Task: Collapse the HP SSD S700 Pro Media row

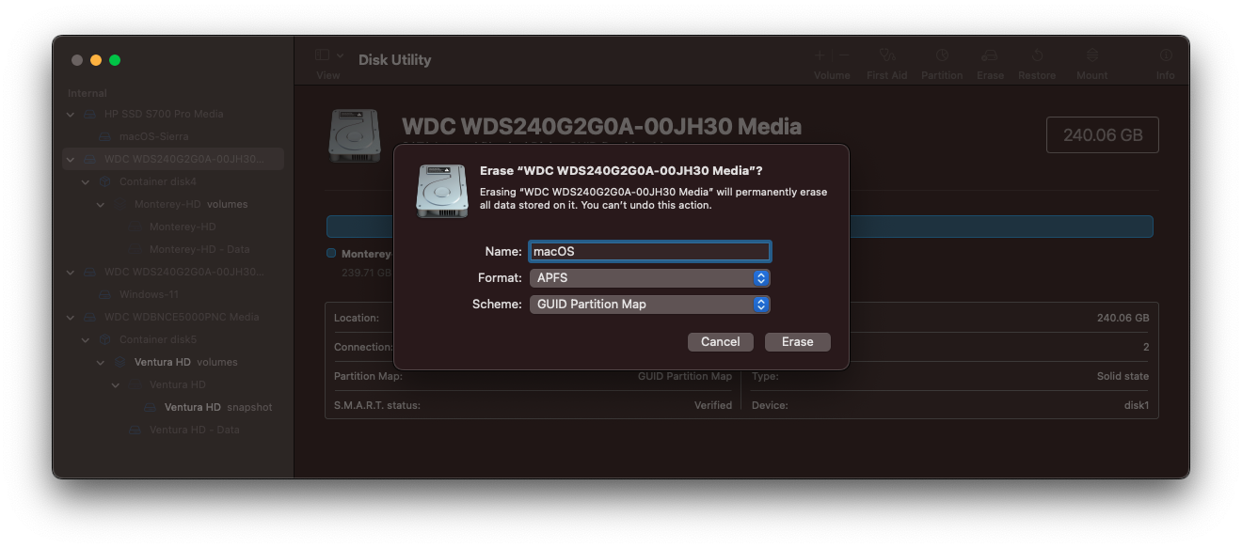Action: click(x=71, y=114)
